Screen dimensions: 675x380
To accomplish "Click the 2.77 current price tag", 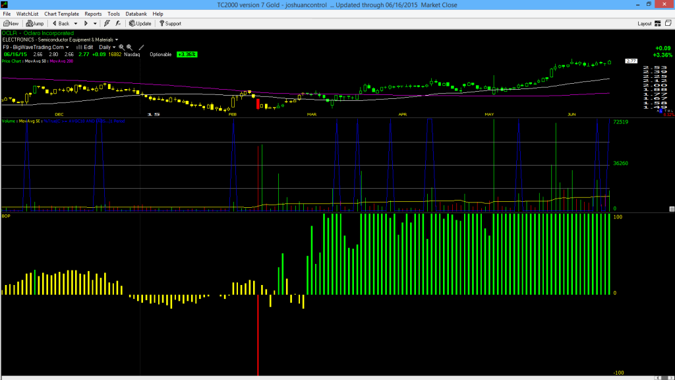I will 631,61.
